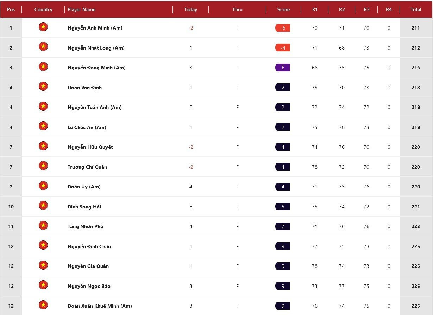Open player Đoàn Xuân Khuê Minh (Am)
433x315 pixels.
point(100,306)
